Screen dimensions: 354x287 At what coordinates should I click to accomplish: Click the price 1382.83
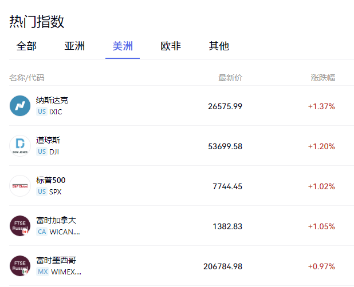point(227,226)
